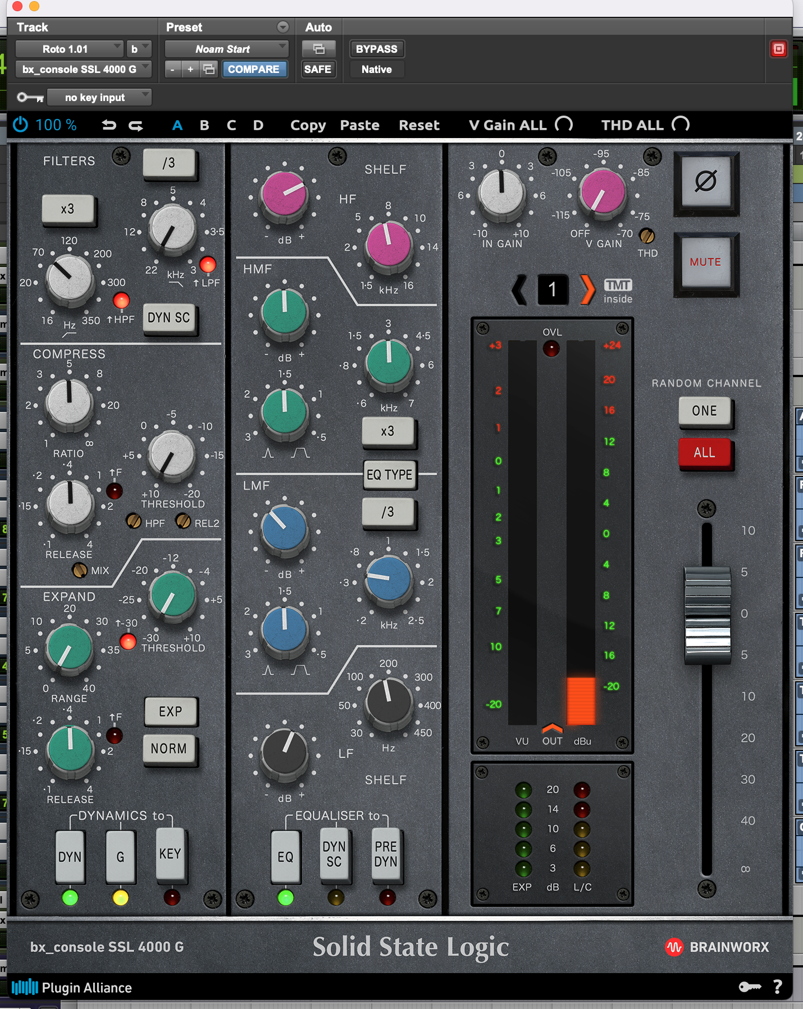Click the red target icon top right
This screenshot has height=1009, width=803.
click(x=778, y=49)
